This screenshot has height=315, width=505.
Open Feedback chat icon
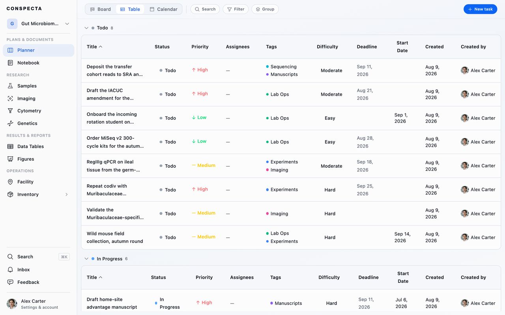point(10,282)
